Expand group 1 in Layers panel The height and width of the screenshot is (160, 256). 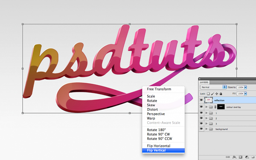207,113
